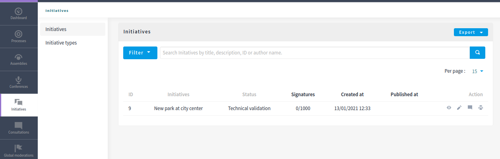The image size is (500, 159).
Task: Select Consultations in the sidebar
Action: click(19, 128)
